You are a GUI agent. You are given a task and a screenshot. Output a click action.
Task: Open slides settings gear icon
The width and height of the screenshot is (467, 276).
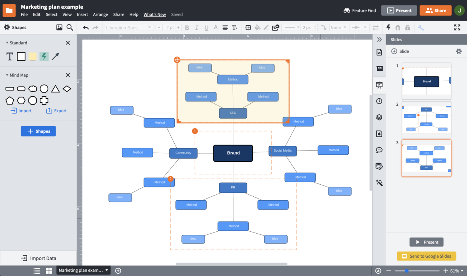point(458,51)
